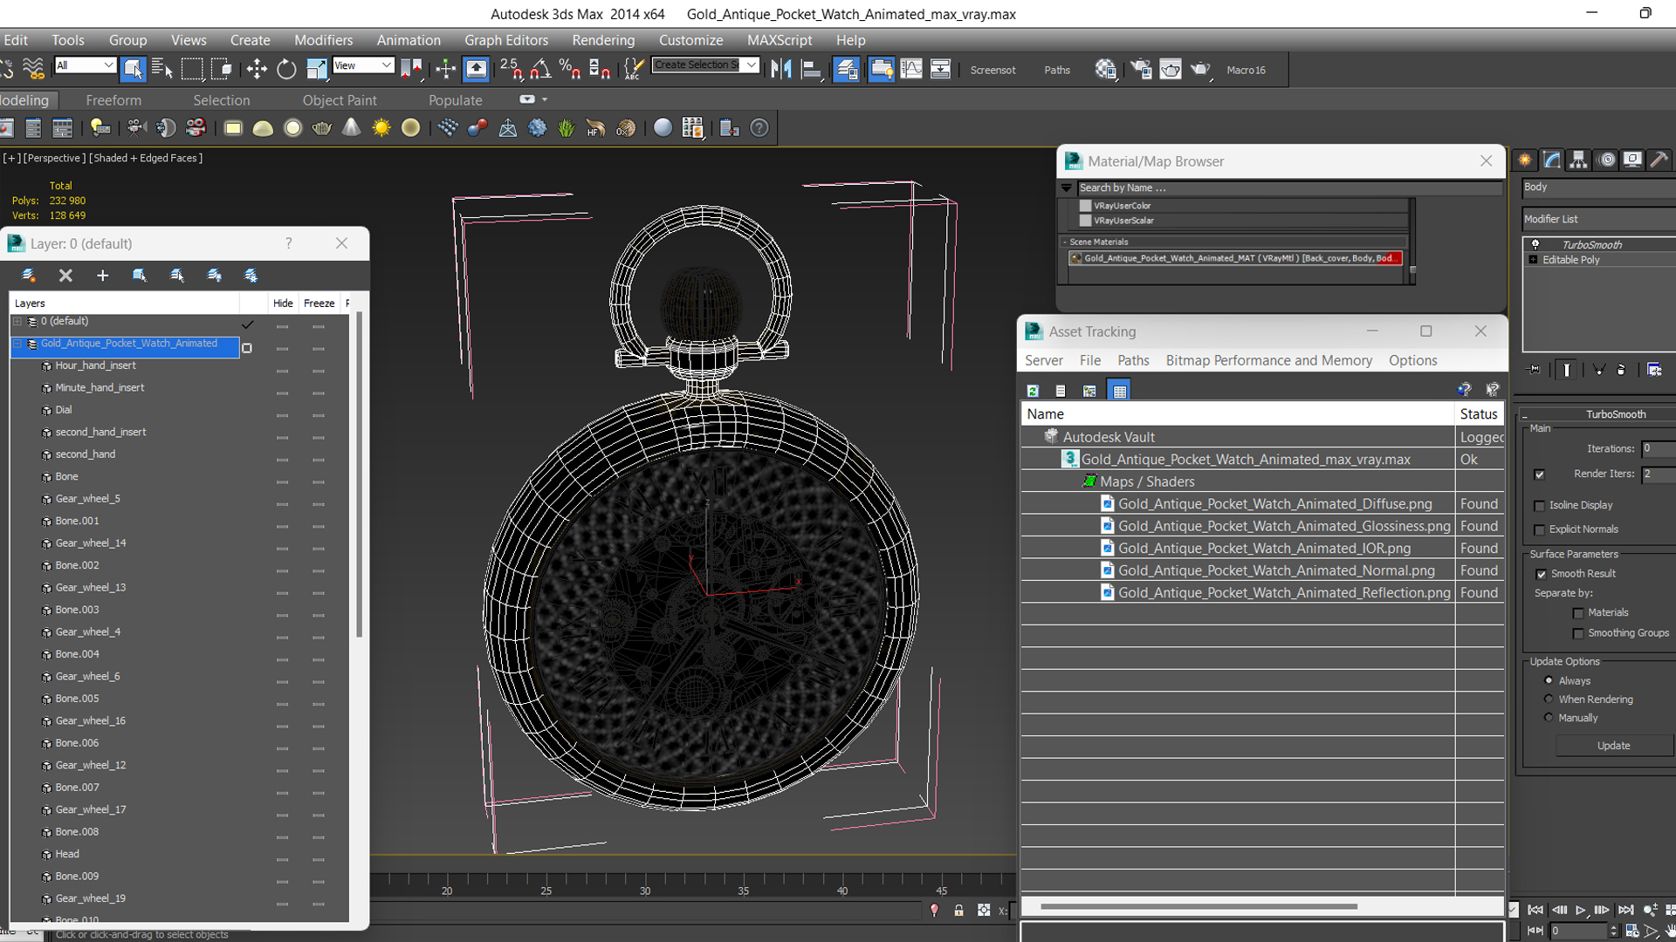The height and width of the screenshot is (942, 1676).
Task: Expand the 0 (default) layer
Action: point(17,321)
